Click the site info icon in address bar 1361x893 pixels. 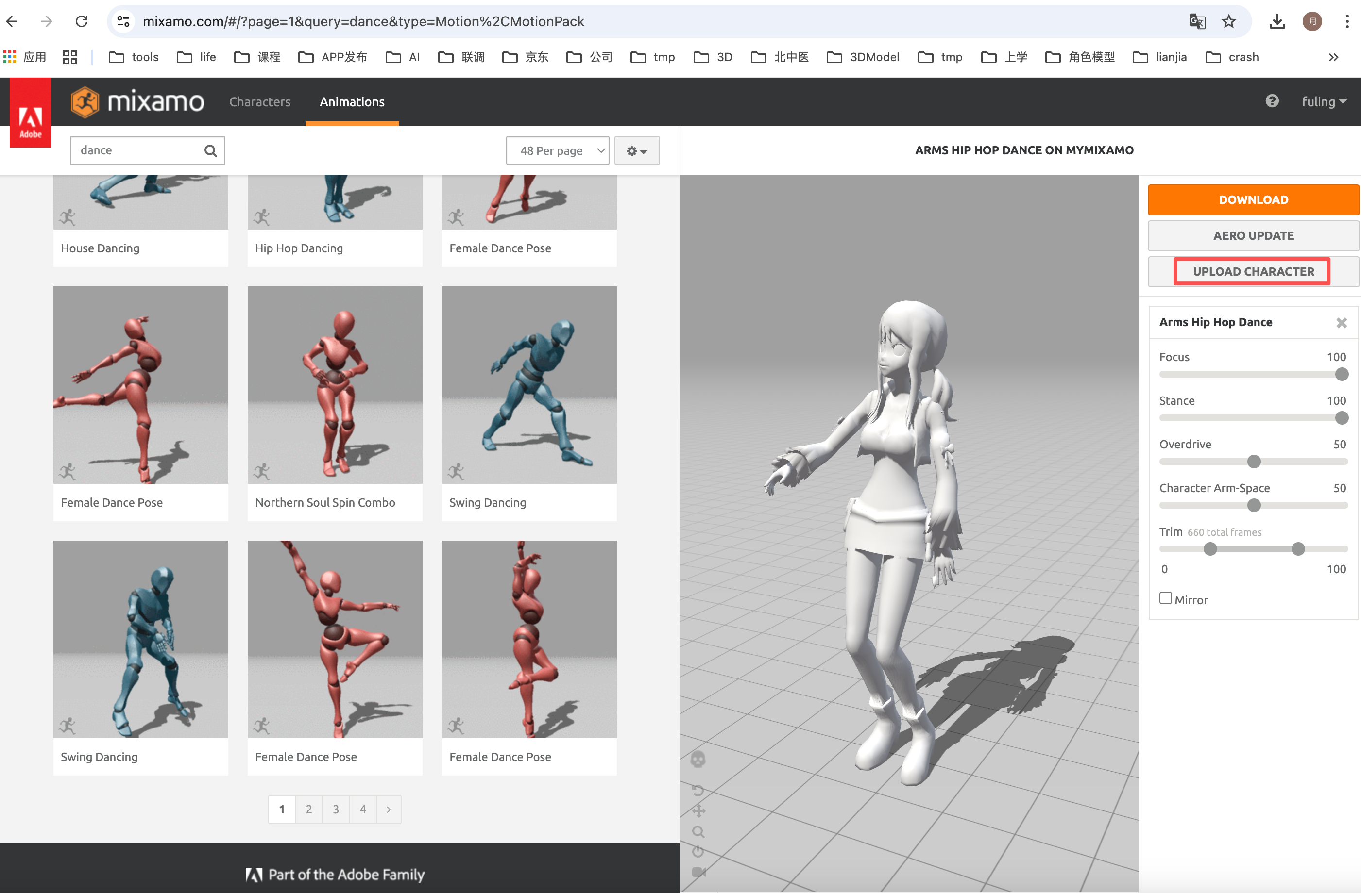tap(123, 21)
